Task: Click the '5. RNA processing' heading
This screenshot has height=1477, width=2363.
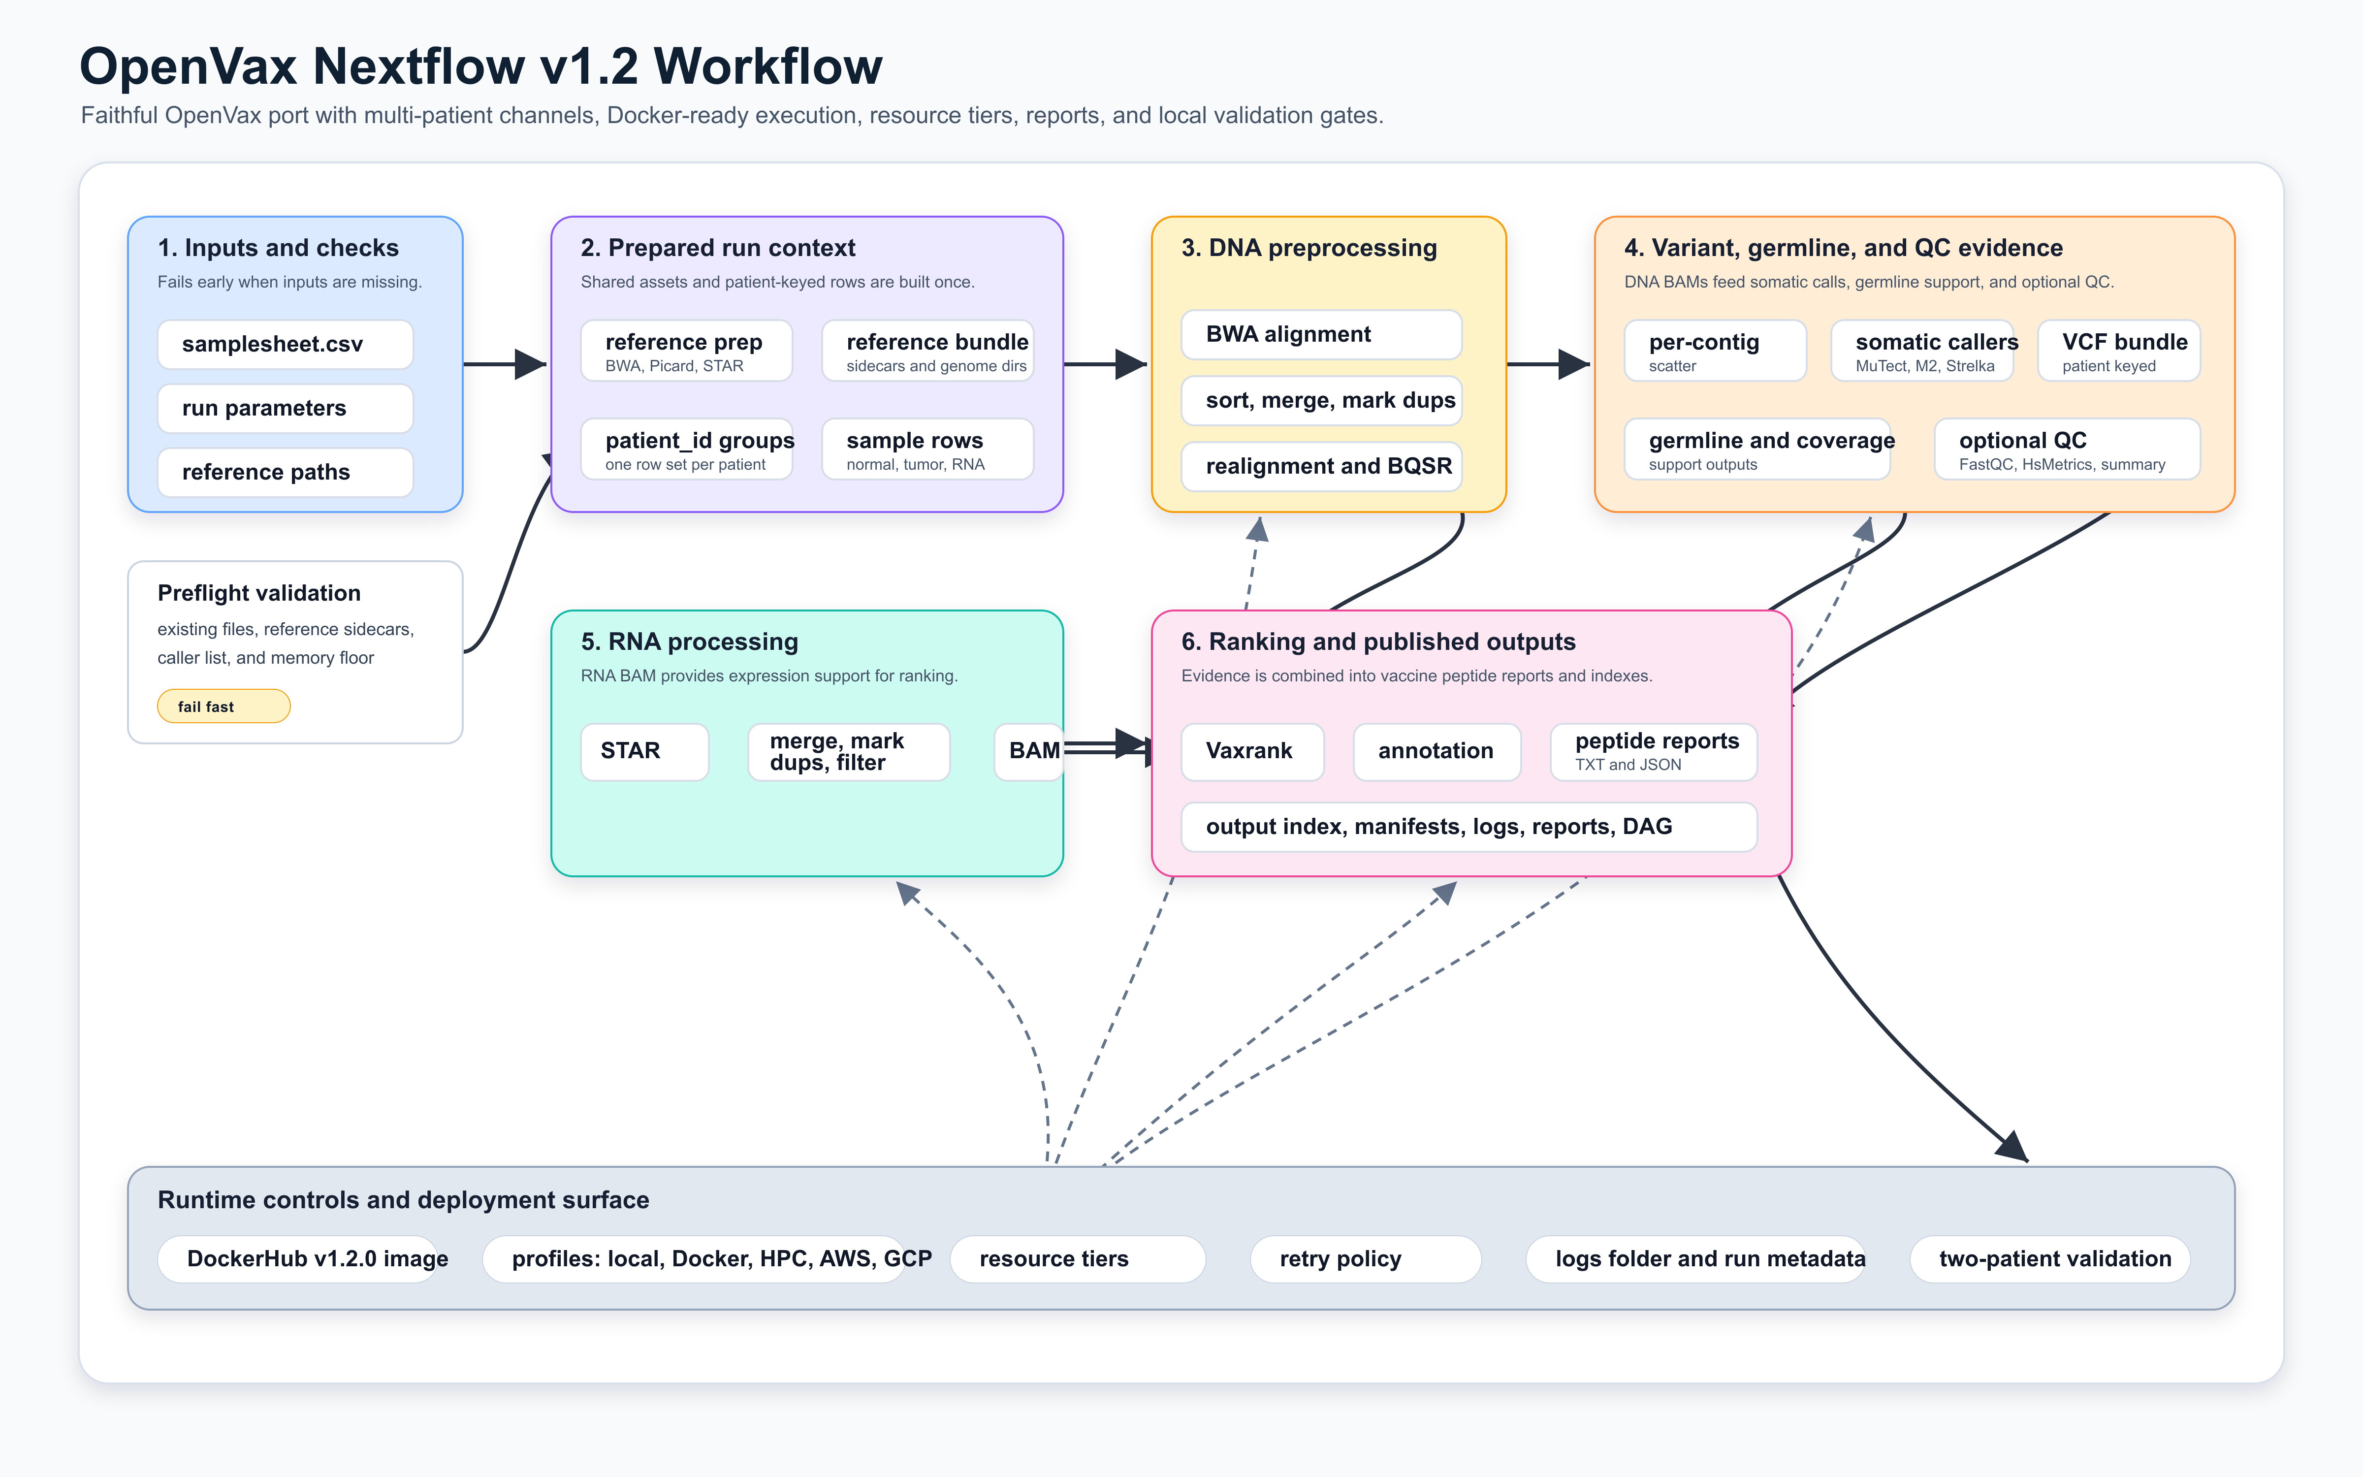Action: click(x=689, y=642)
